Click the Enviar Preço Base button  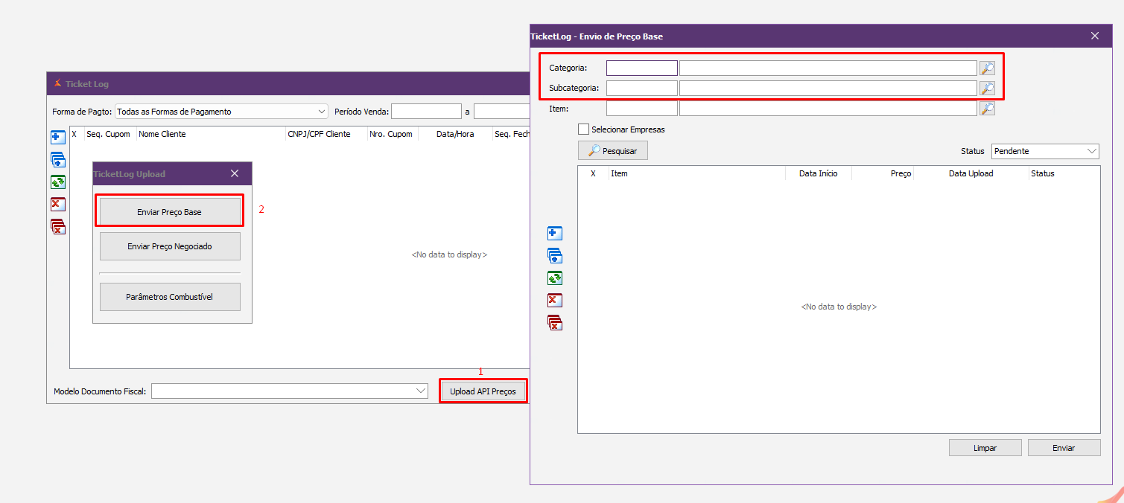pyautogui.click(x=169, y=212)
